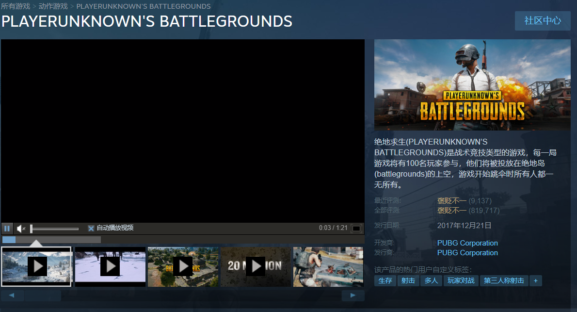Adjust the video volume slider
This screenshot has width=577, height=312.
click(x=54, y=229)
